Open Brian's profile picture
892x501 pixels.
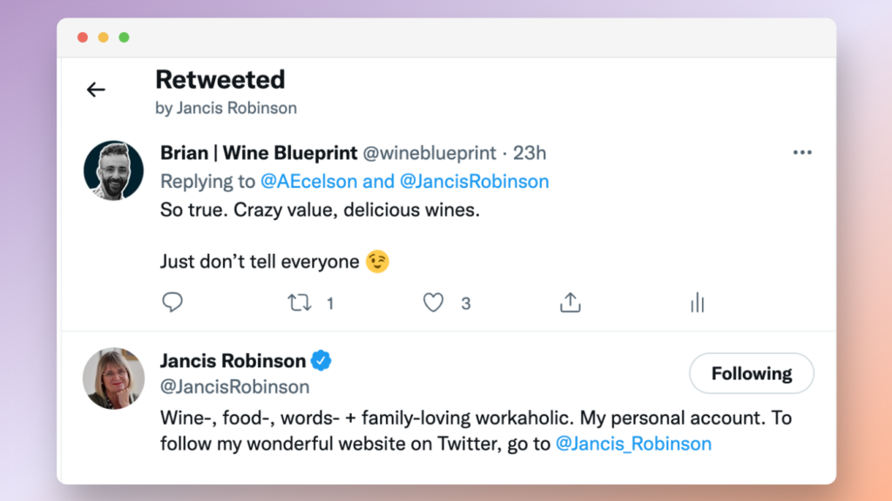coord(113,170)
